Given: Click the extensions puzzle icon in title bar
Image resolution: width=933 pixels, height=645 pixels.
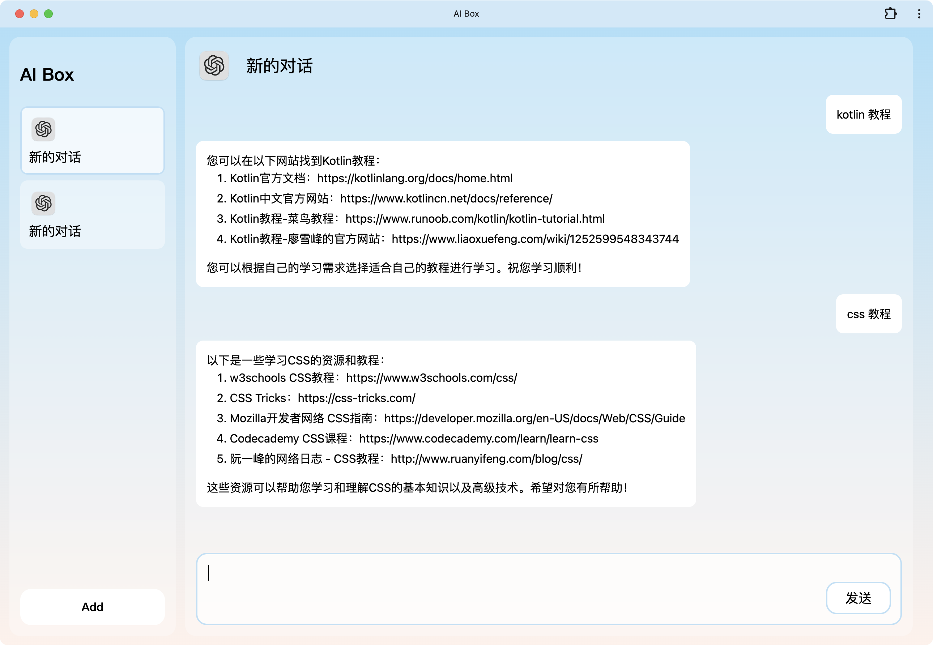Looking at the screenshot, I should pos(891,14).
